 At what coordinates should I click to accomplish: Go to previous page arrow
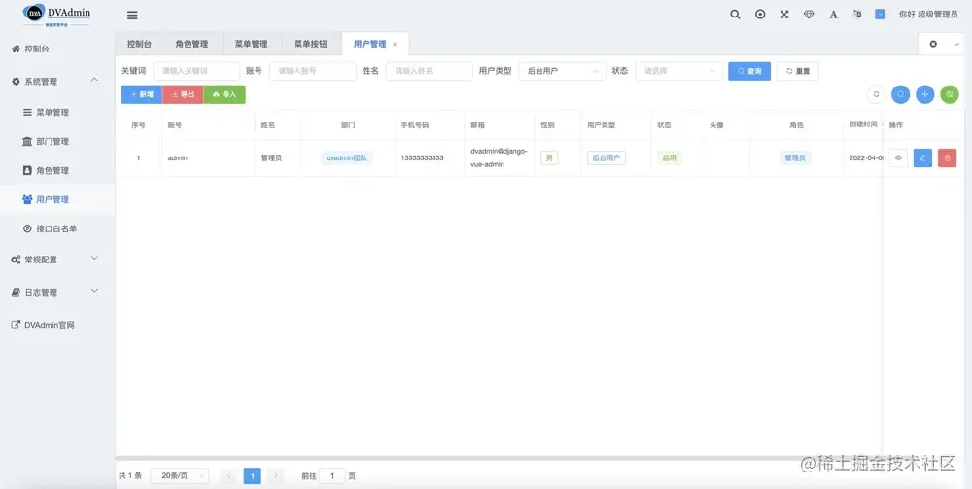228,476
